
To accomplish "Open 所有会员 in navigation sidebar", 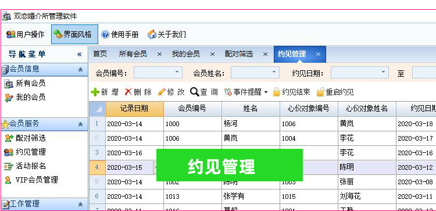I will click(25, 83).
